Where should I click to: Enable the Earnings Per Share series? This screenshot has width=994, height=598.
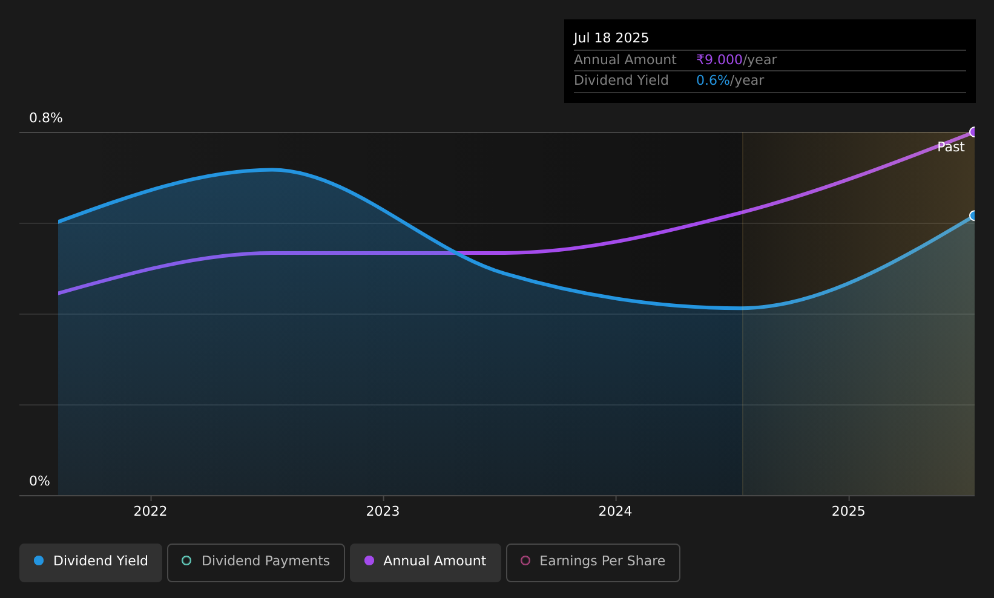coord(593,562)
